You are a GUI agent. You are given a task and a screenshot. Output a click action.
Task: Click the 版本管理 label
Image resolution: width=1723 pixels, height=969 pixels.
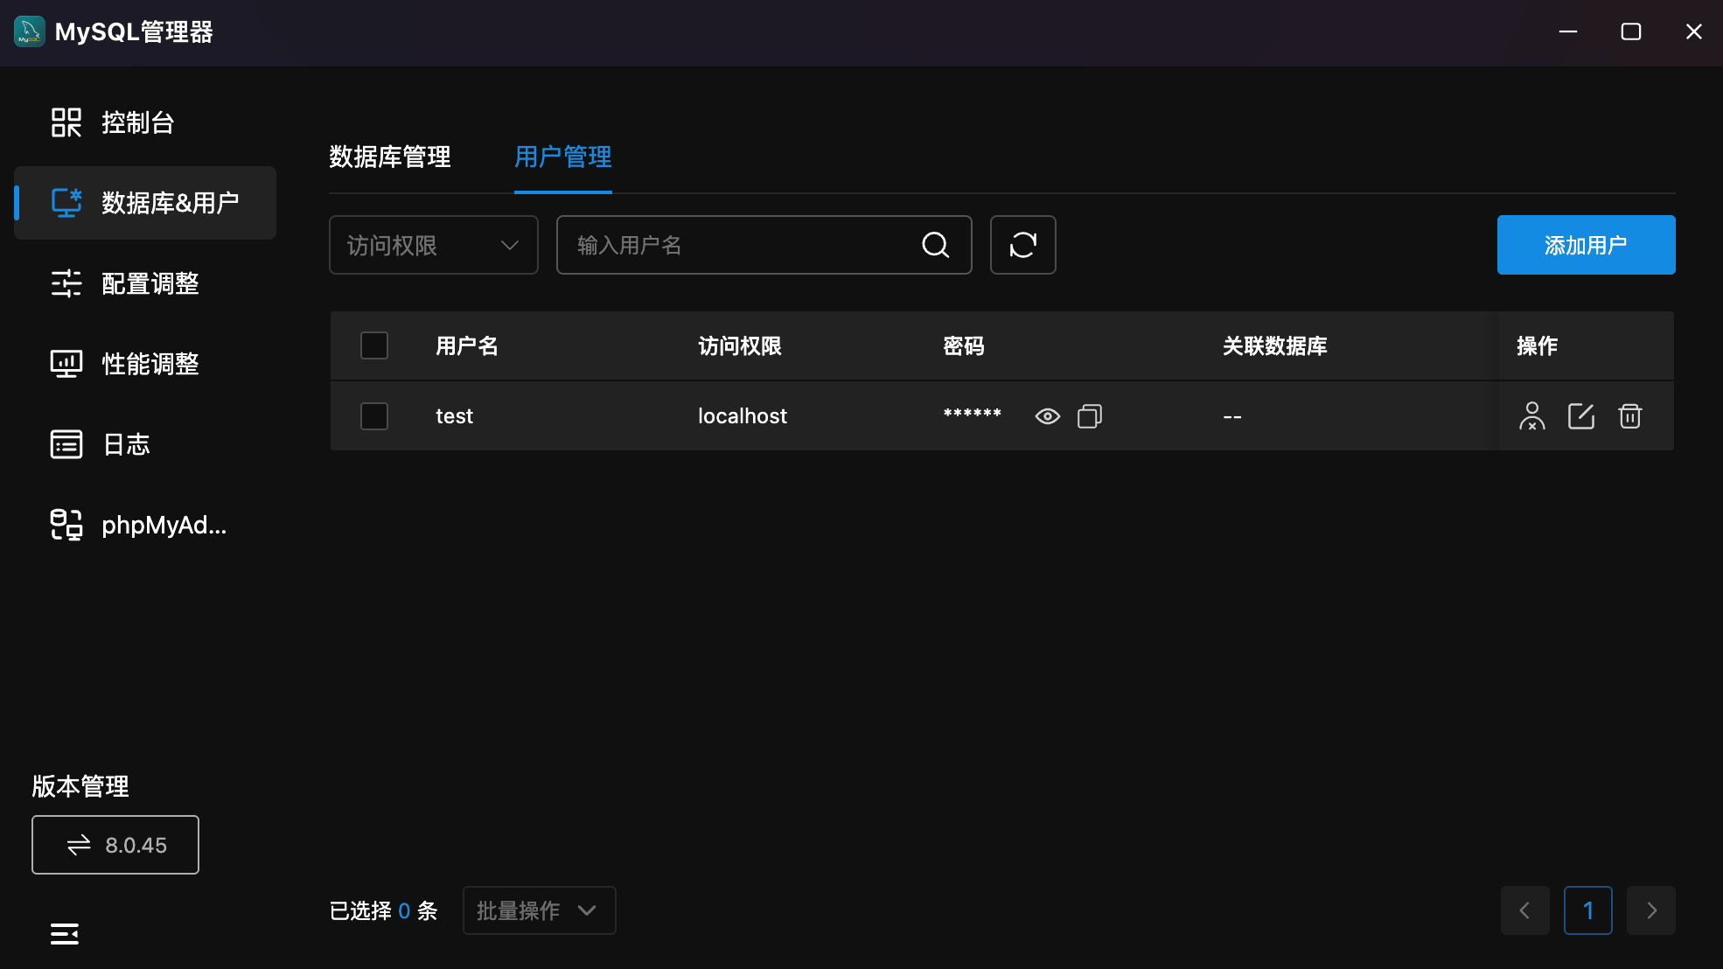point(80,786)
